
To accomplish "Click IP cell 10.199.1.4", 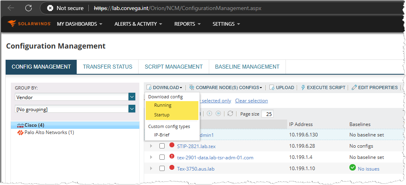I will (300, 157).
